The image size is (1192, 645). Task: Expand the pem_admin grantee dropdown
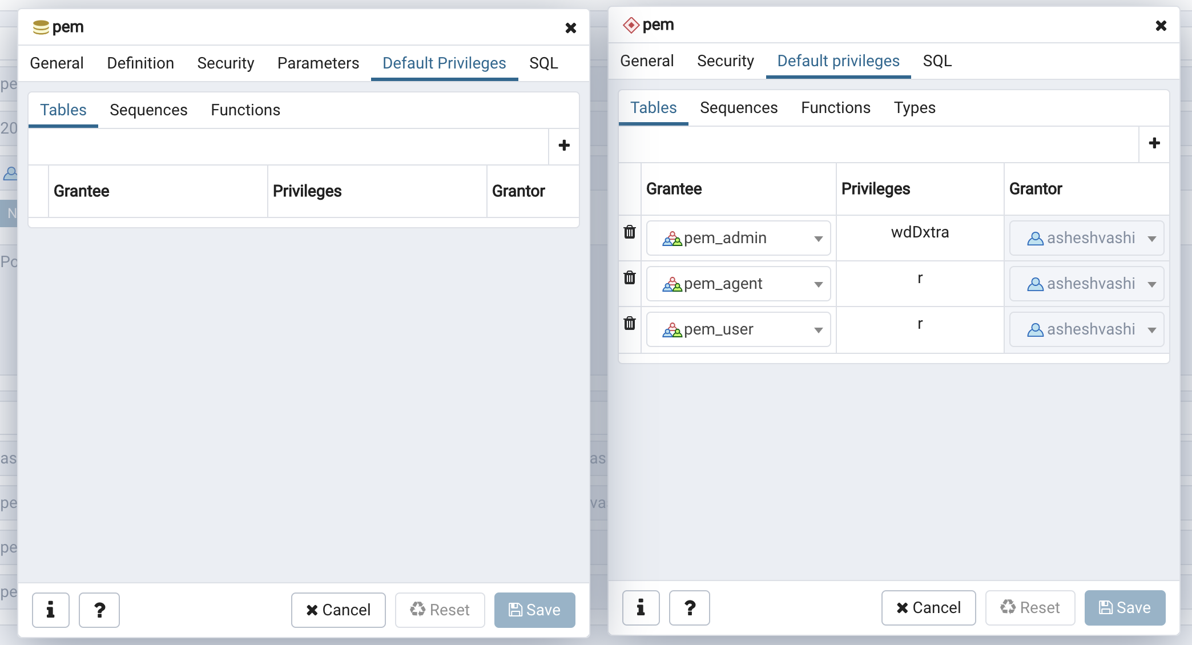818,239
